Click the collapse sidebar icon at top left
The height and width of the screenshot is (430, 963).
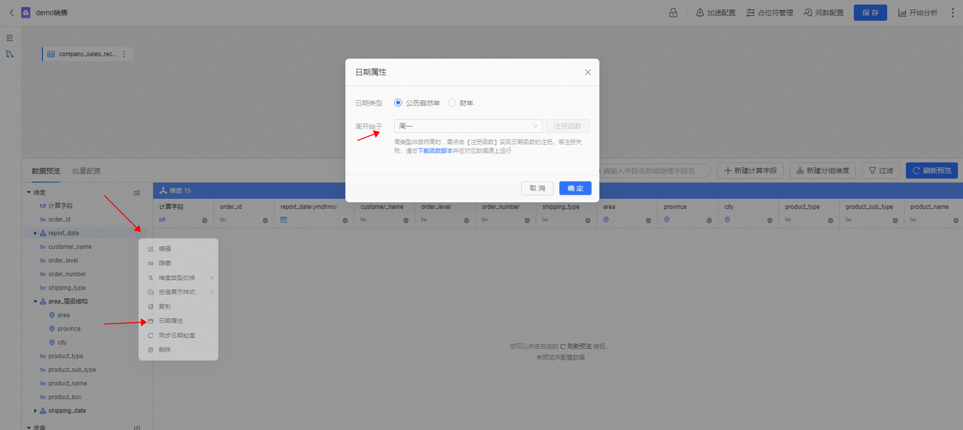(10, 38)
